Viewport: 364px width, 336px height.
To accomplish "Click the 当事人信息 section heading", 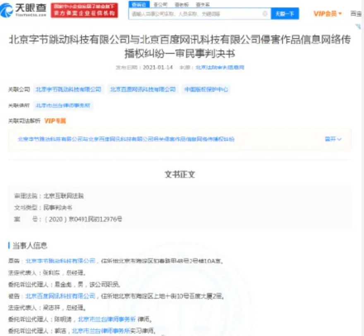I will tap(30, 245).
